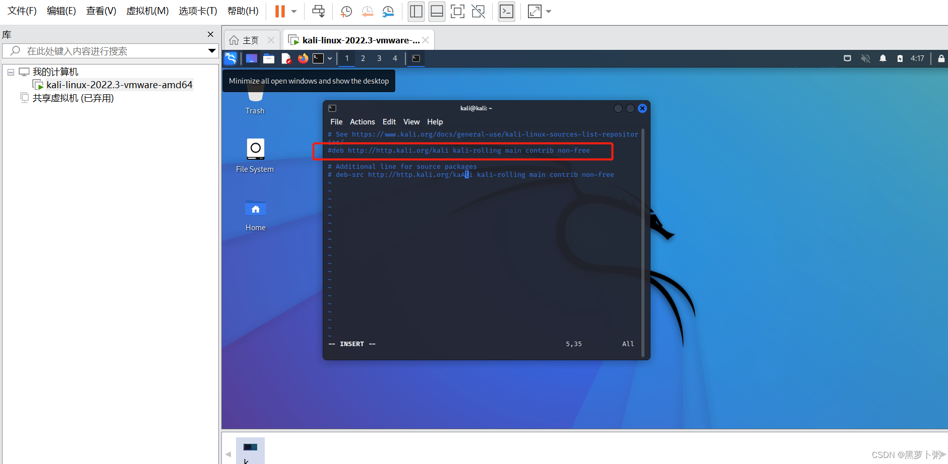
Task: Open the 编辑(E) menu
Action: [x=62, y=11]
